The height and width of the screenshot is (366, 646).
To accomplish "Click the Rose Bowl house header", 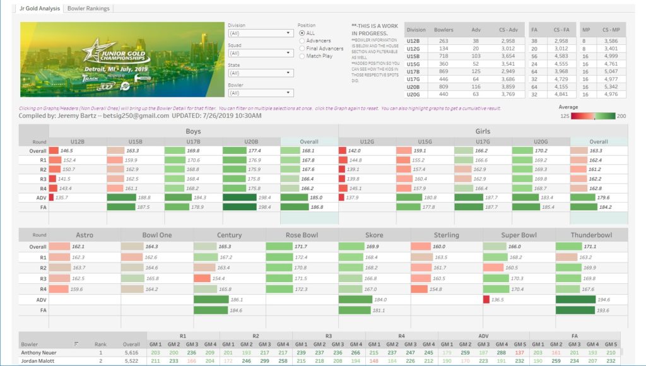I will tap(302, 235).
